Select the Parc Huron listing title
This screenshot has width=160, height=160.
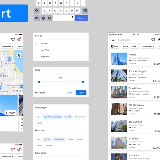(x=134, y=156)
